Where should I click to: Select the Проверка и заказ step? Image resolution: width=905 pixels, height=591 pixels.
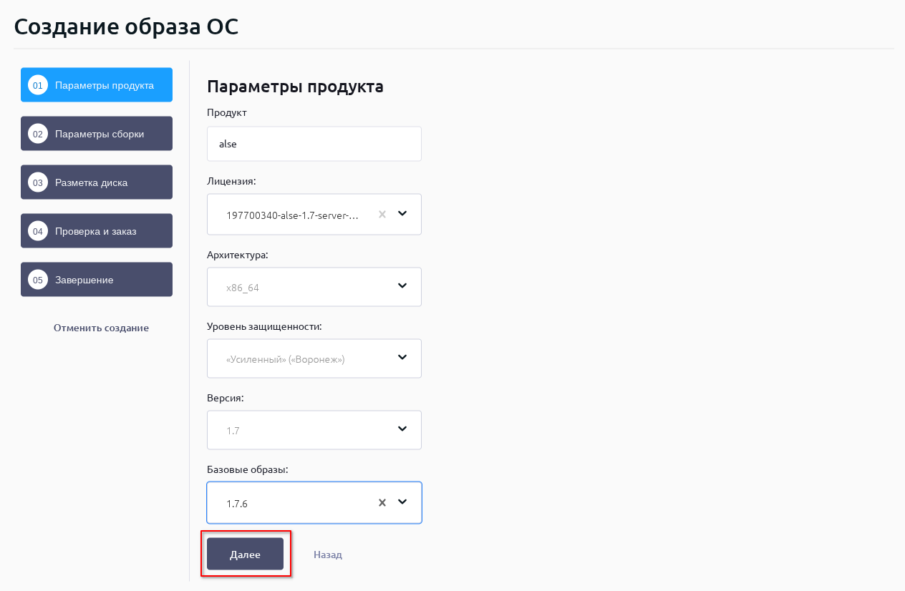pyautogui.click(x=96, y=231)
